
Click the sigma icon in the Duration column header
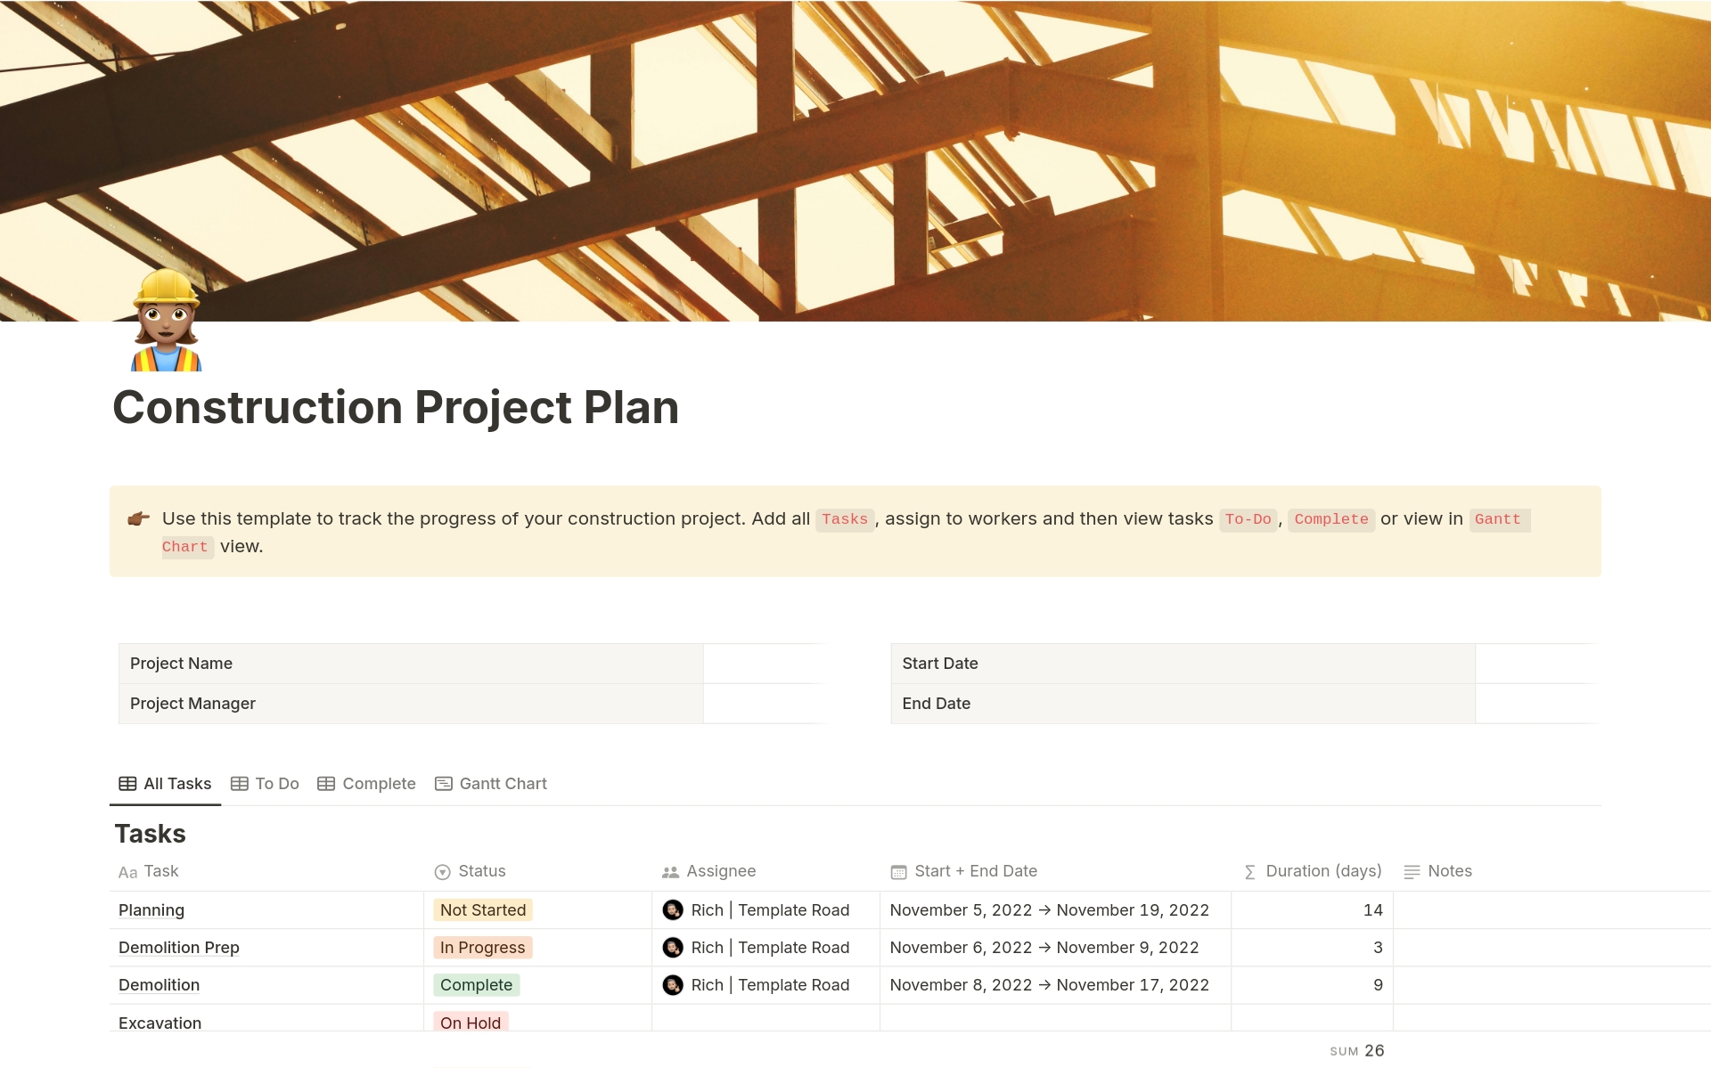point(1249,871)
